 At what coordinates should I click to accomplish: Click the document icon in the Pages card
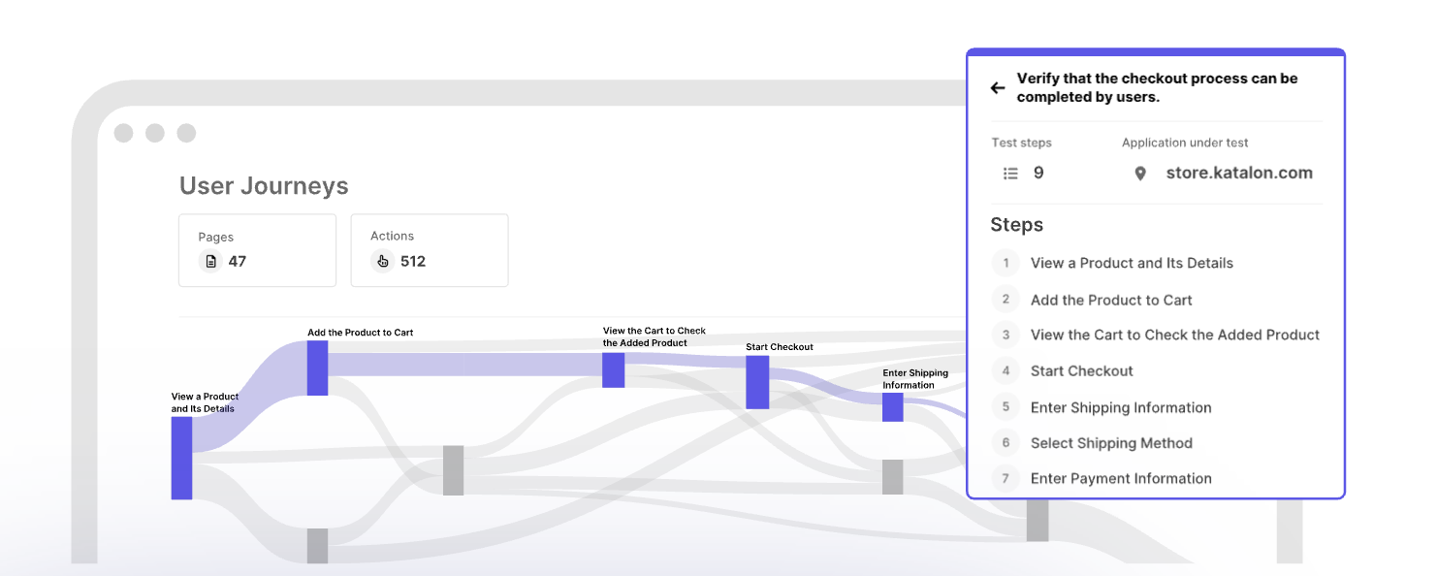pyautogui.click(x=210, y=261)
